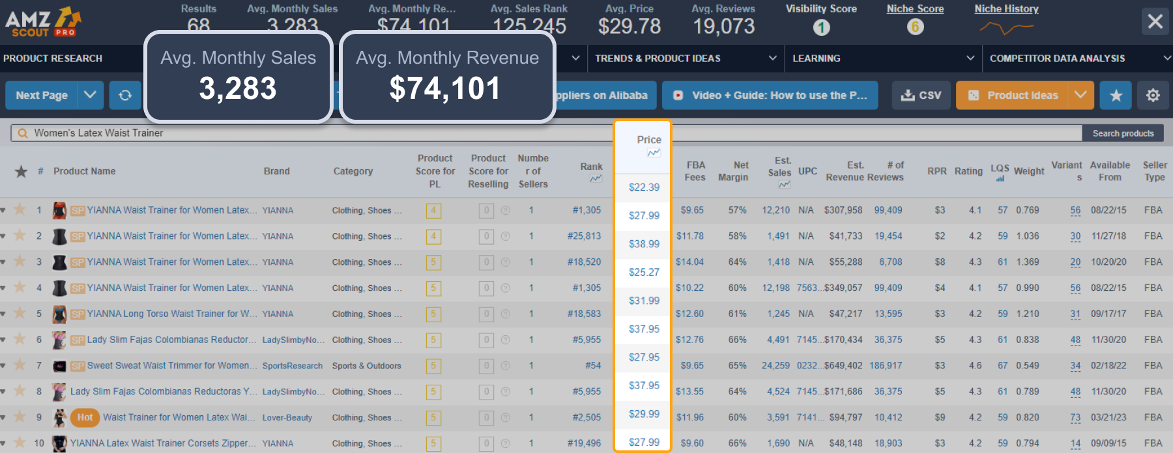Image resolution: width=1173 pixels, height=453 pixels.
Task: Open settings with the gear icon
Action: (x=1153, y=95)
